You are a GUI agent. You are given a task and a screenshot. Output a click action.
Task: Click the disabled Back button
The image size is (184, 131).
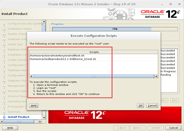click(x=121, y=128)
